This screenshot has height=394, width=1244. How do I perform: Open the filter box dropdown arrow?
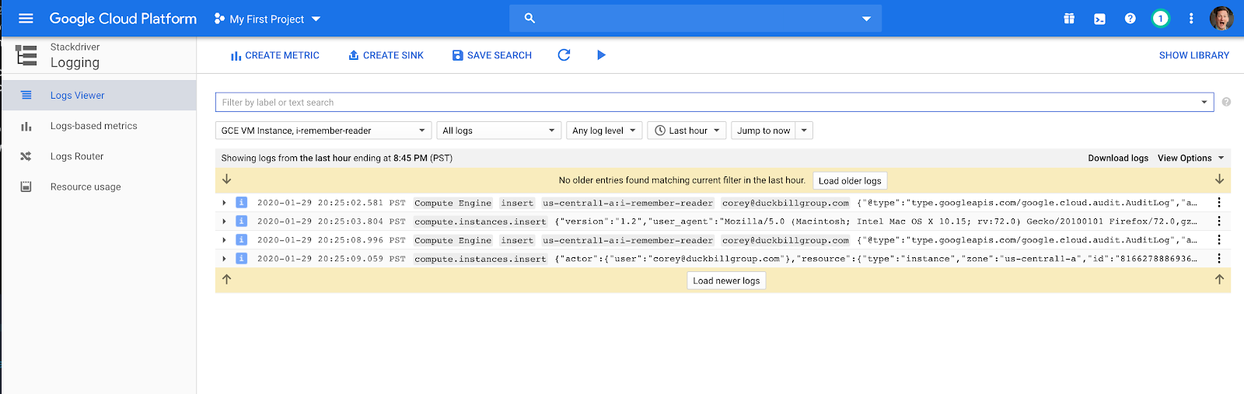click(x=1204, y=102)
